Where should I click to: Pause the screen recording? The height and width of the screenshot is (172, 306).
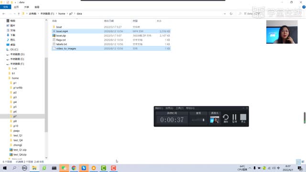(234, 118)
